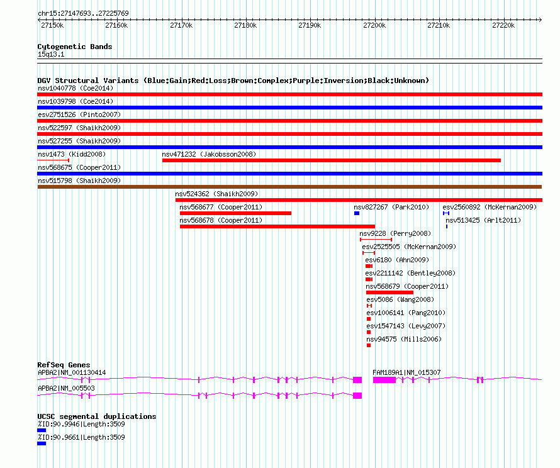Click the 27180k ruler tick label

(x=245, y=25)
